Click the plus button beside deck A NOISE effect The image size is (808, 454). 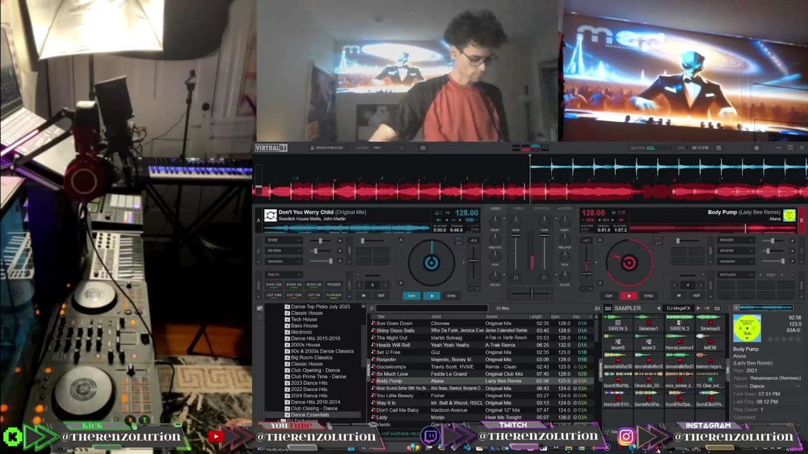(x=340, y=240)
